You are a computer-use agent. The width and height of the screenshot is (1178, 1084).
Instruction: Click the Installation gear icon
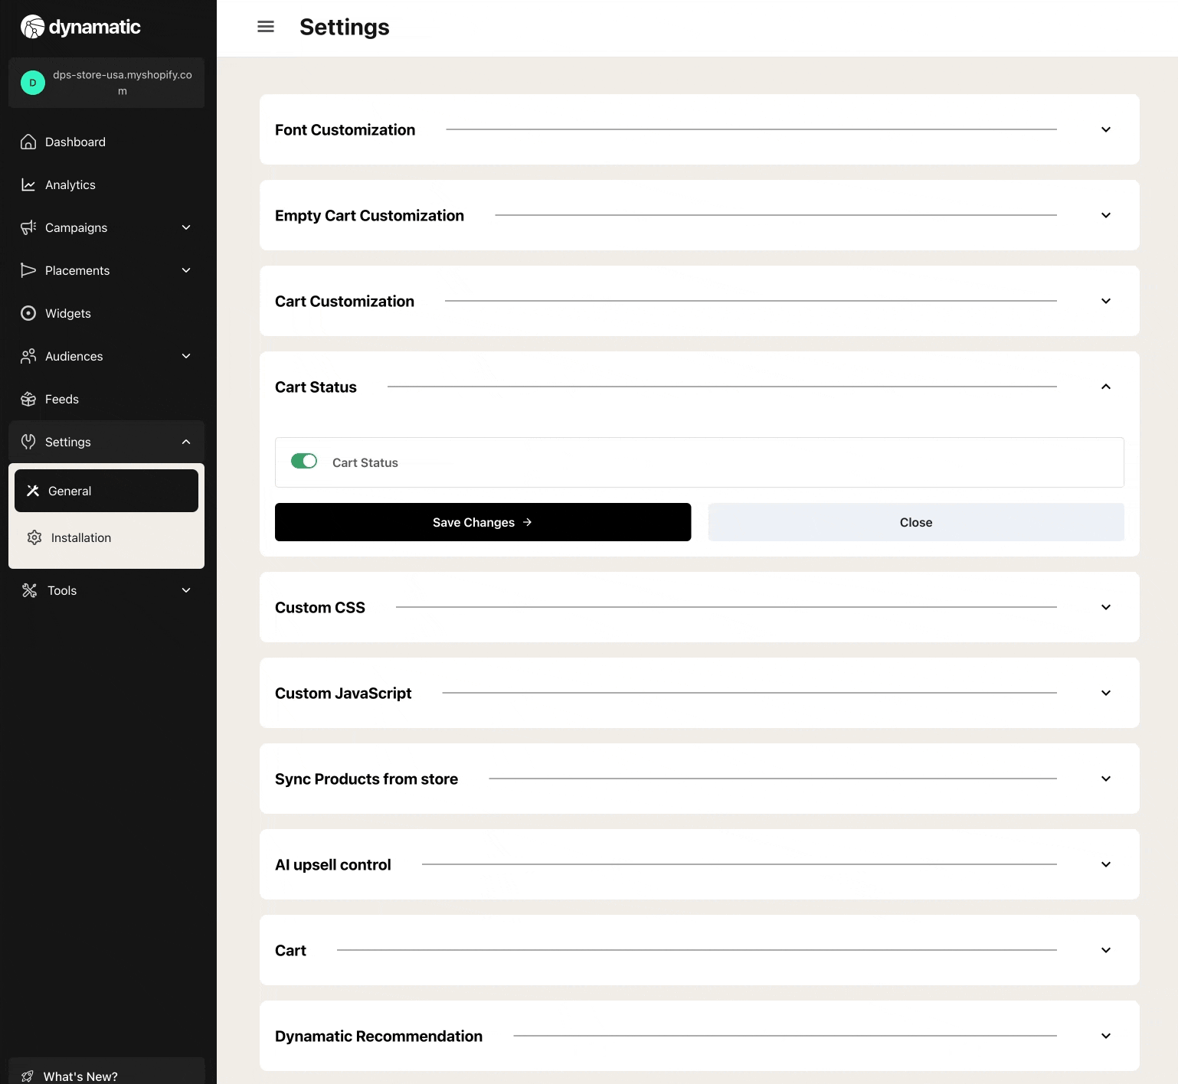coord(34,537)
